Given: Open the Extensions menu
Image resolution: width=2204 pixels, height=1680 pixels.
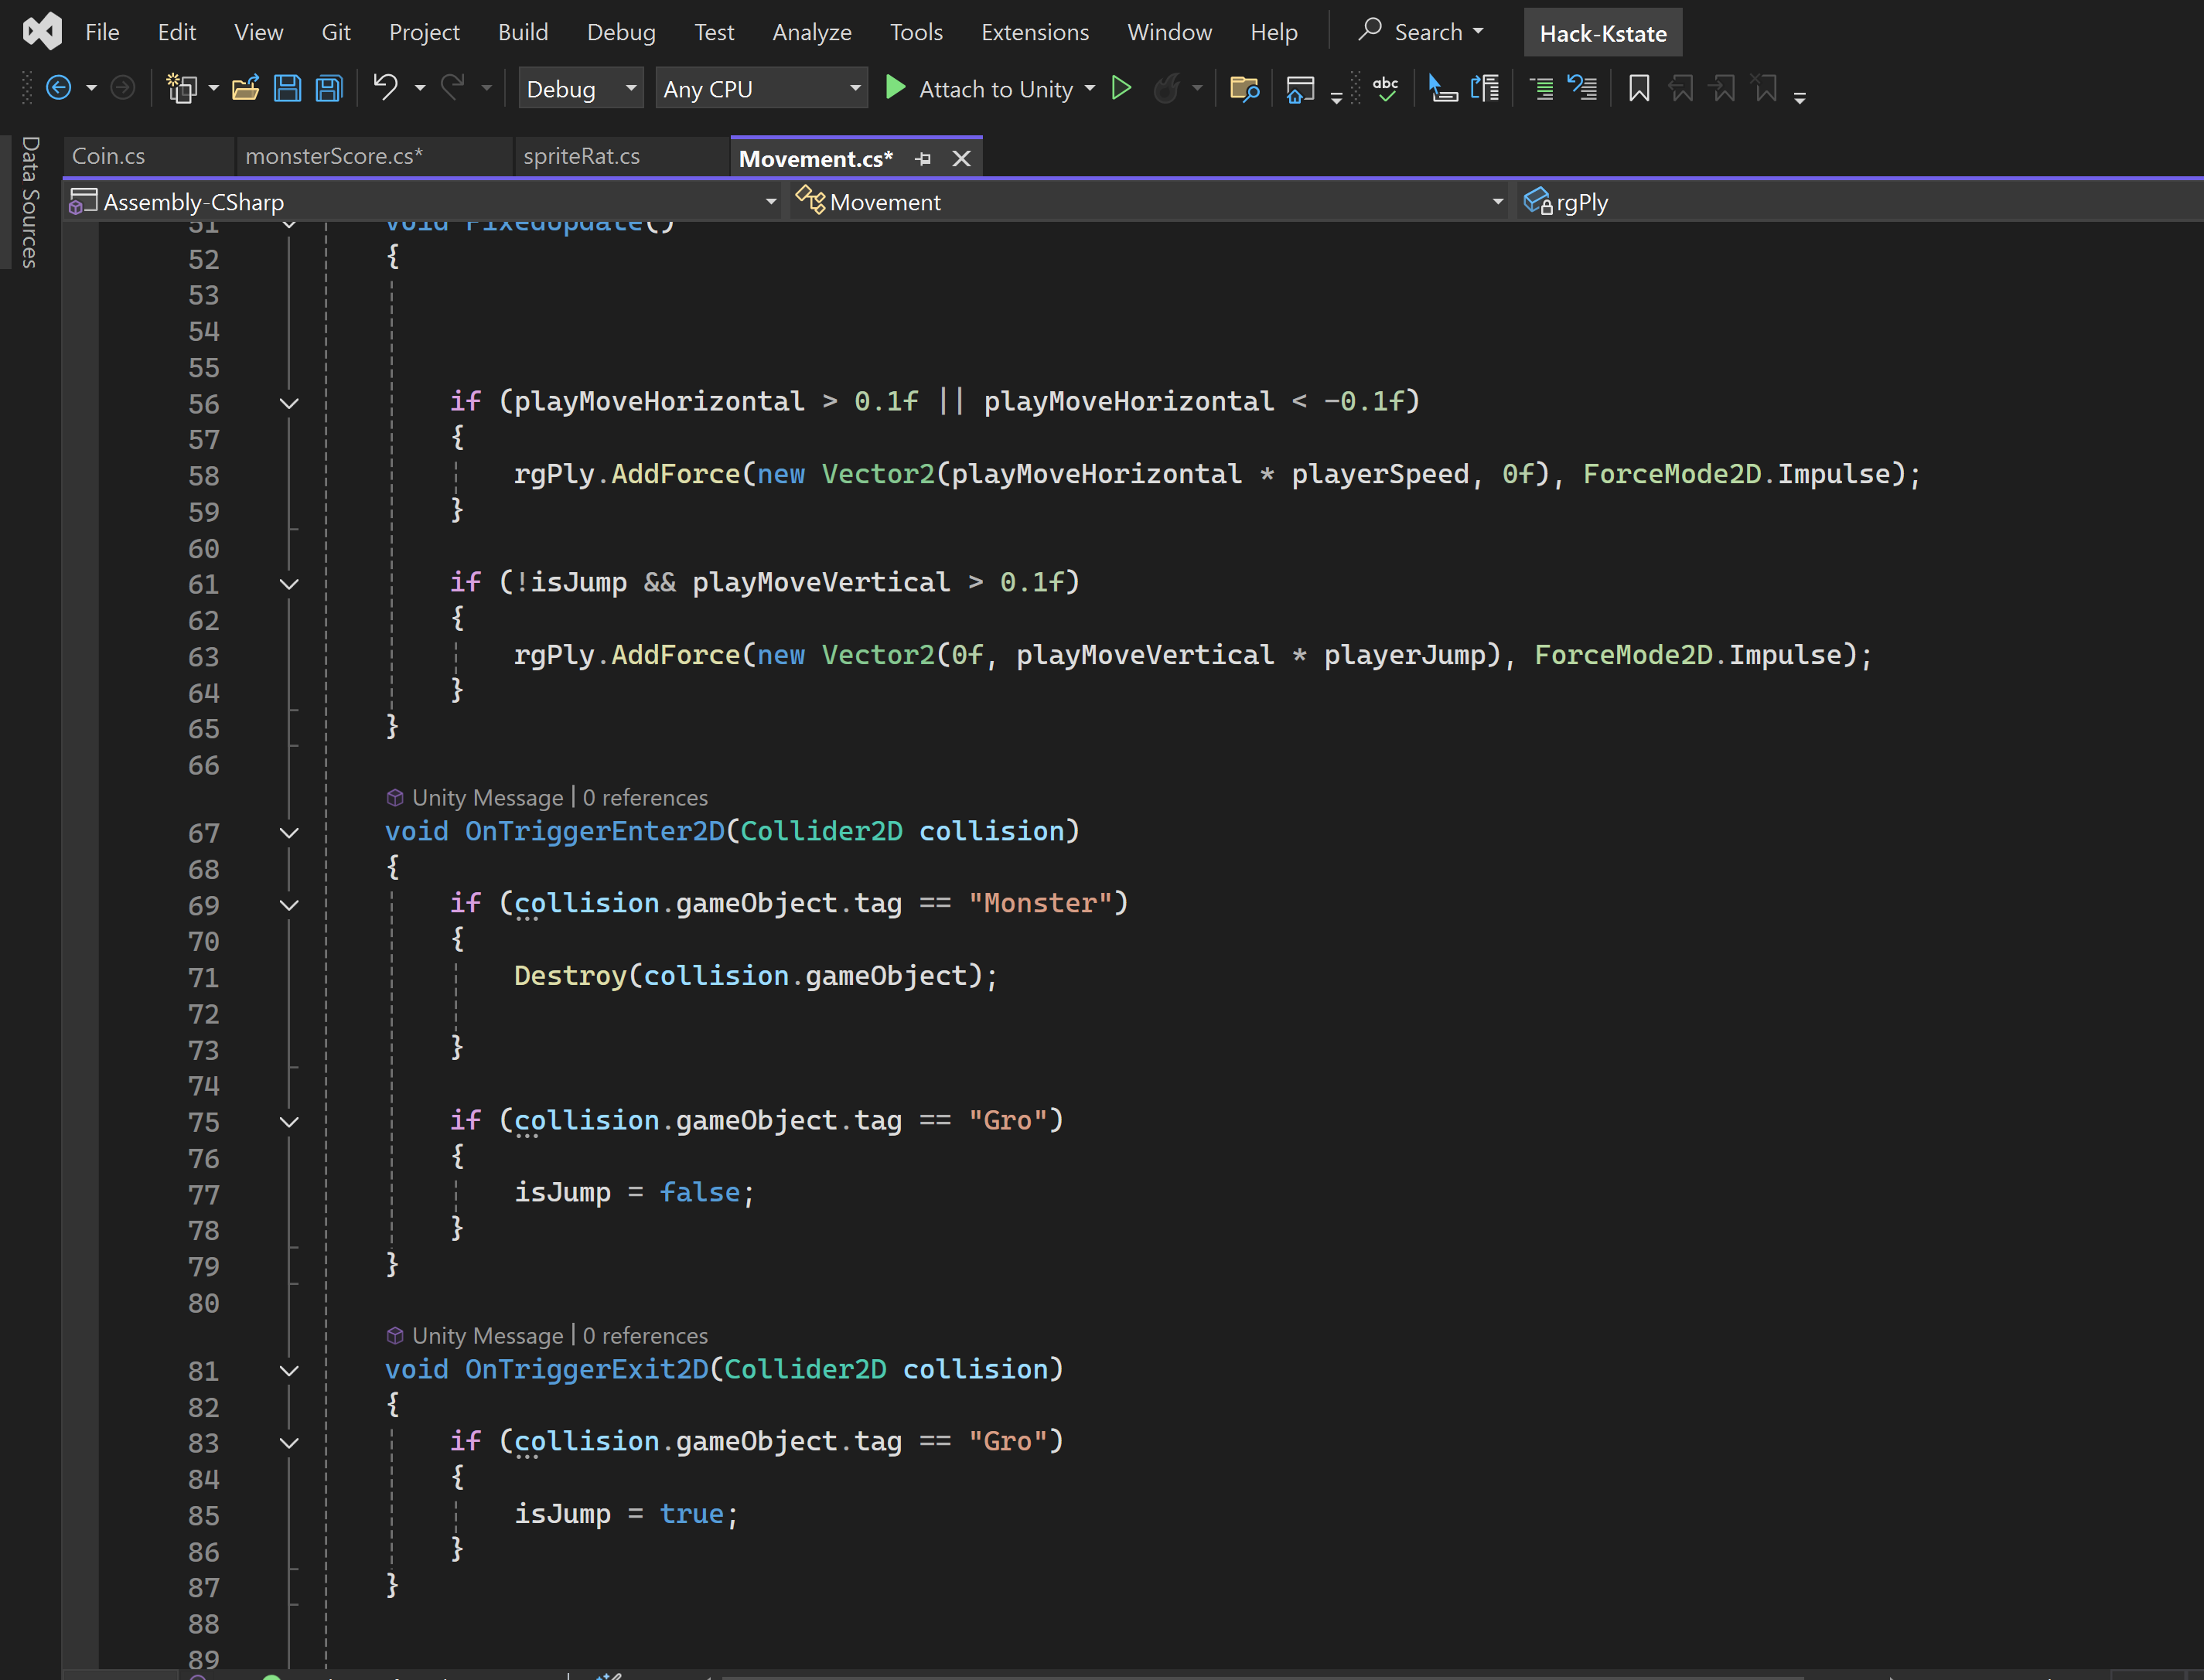Looking at the screenshot, I should point(1034,32).
